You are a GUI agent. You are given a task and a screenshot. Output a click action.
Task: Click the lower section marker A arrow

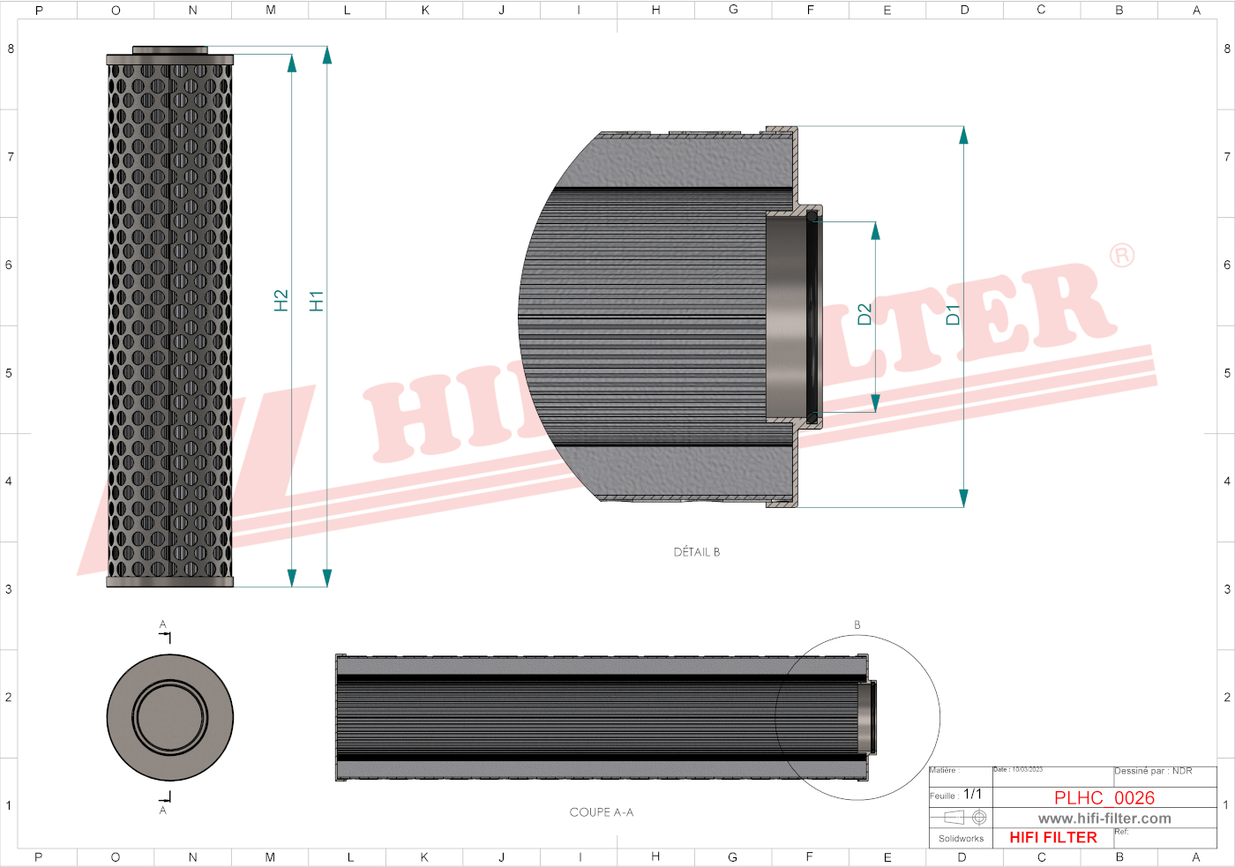[x=165, y=798]
